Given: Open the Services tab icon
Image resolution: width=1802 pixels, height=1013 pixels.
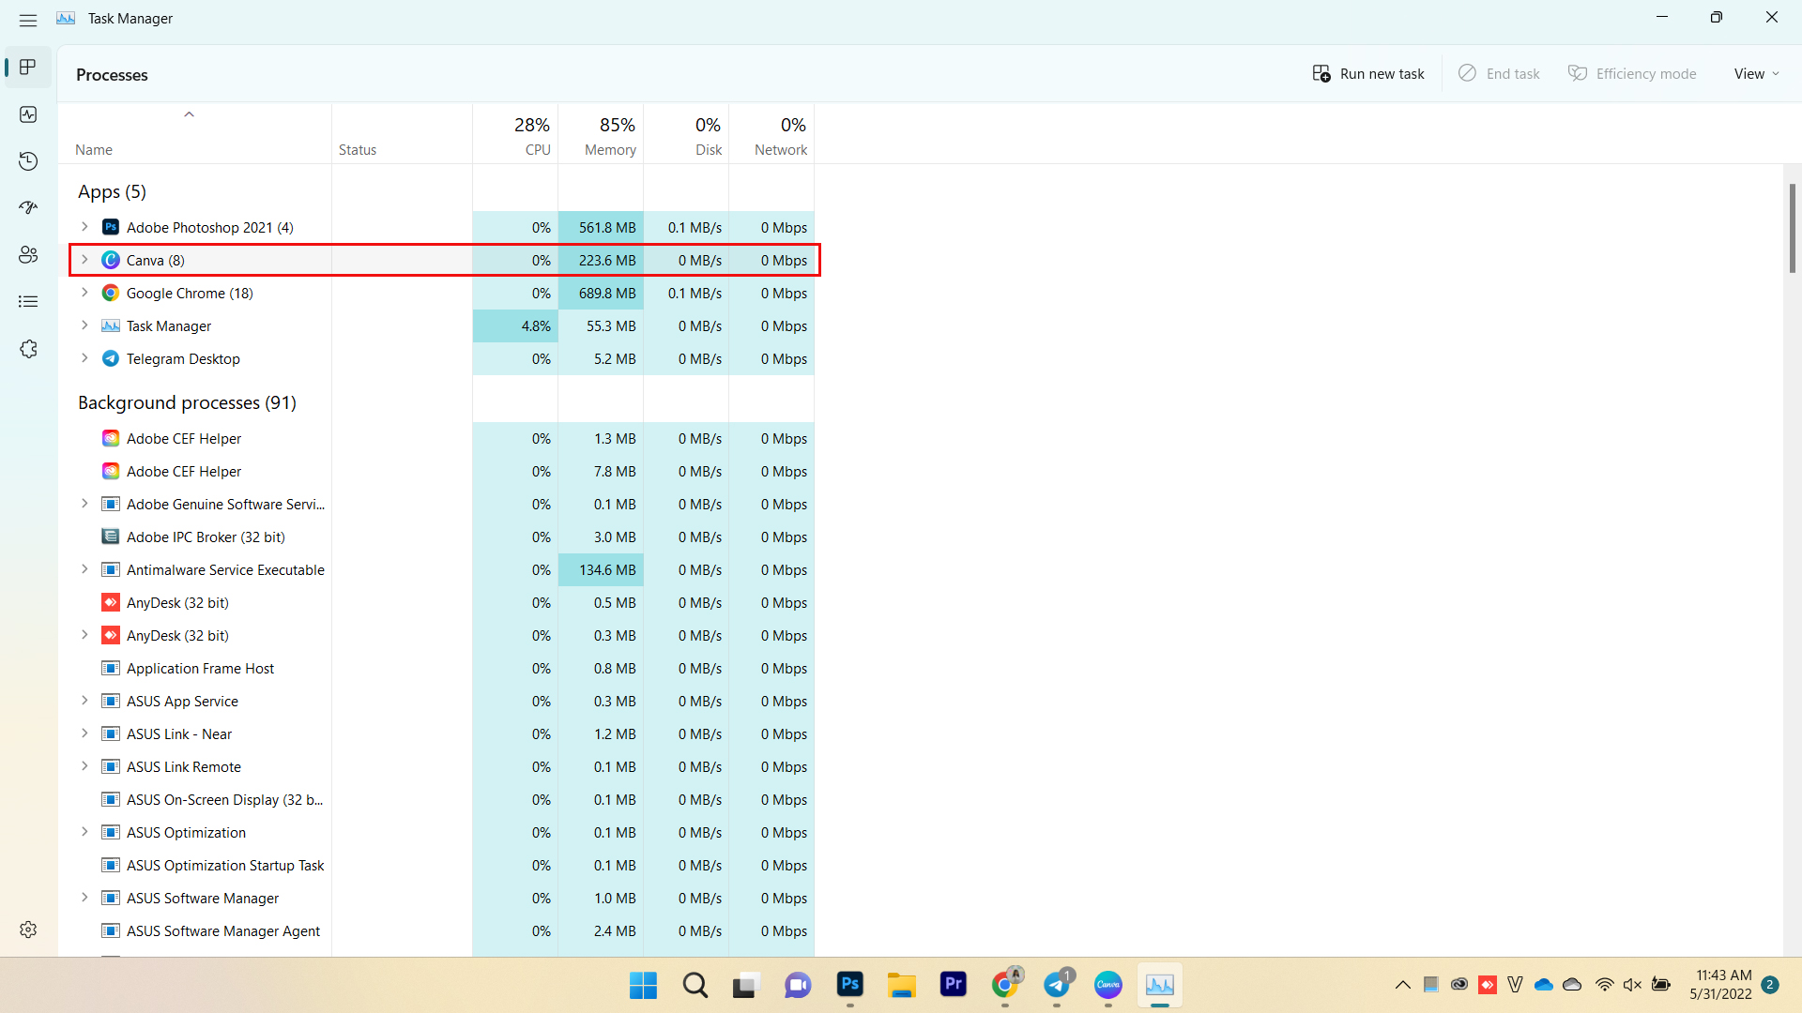Looking at the screenshot, I should point(28,349).
